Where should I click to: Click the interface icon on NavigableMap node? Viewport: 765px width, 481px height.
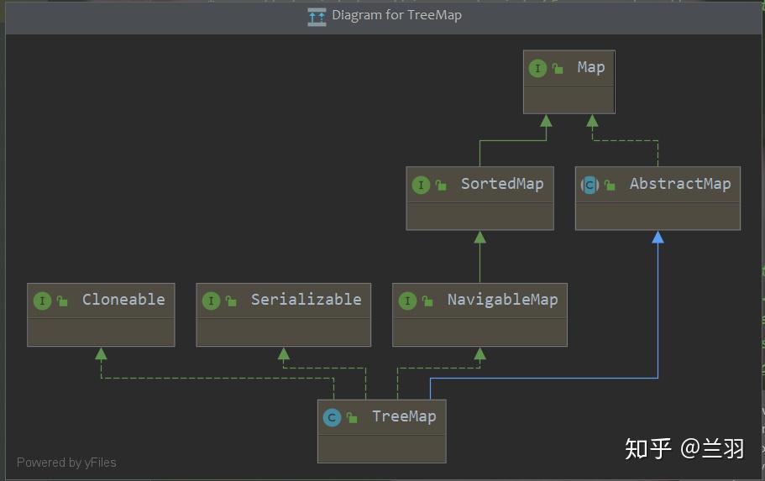tap(407, 301)
